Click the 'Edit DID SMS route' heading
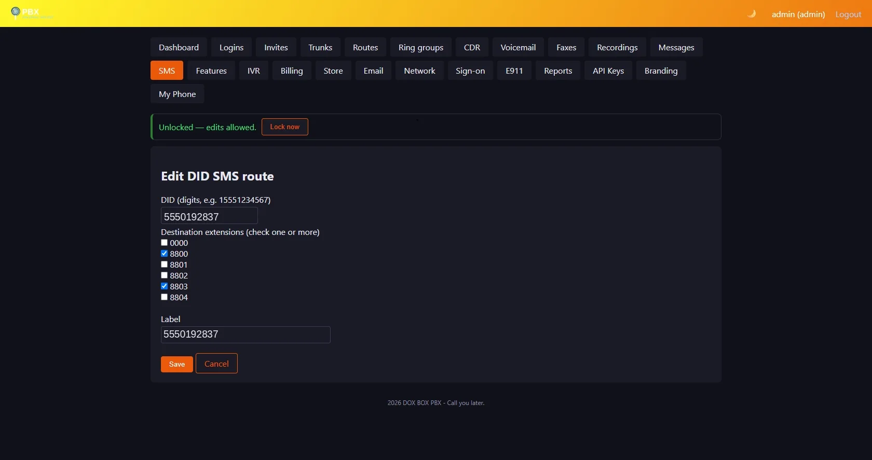The width and height of the screenshot is (872, 460). [217, 176]
